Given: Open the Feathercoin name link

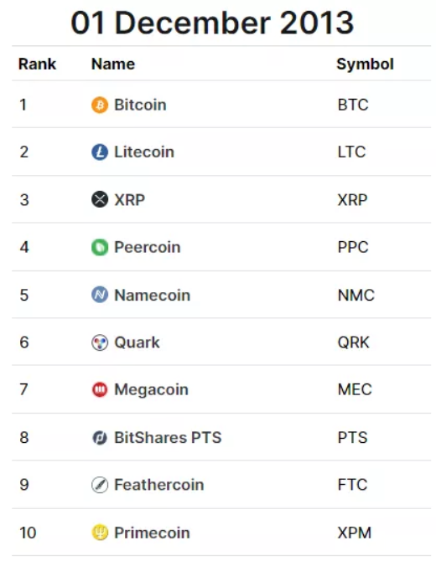Looking at the screenshot, I should click(159, 485).
